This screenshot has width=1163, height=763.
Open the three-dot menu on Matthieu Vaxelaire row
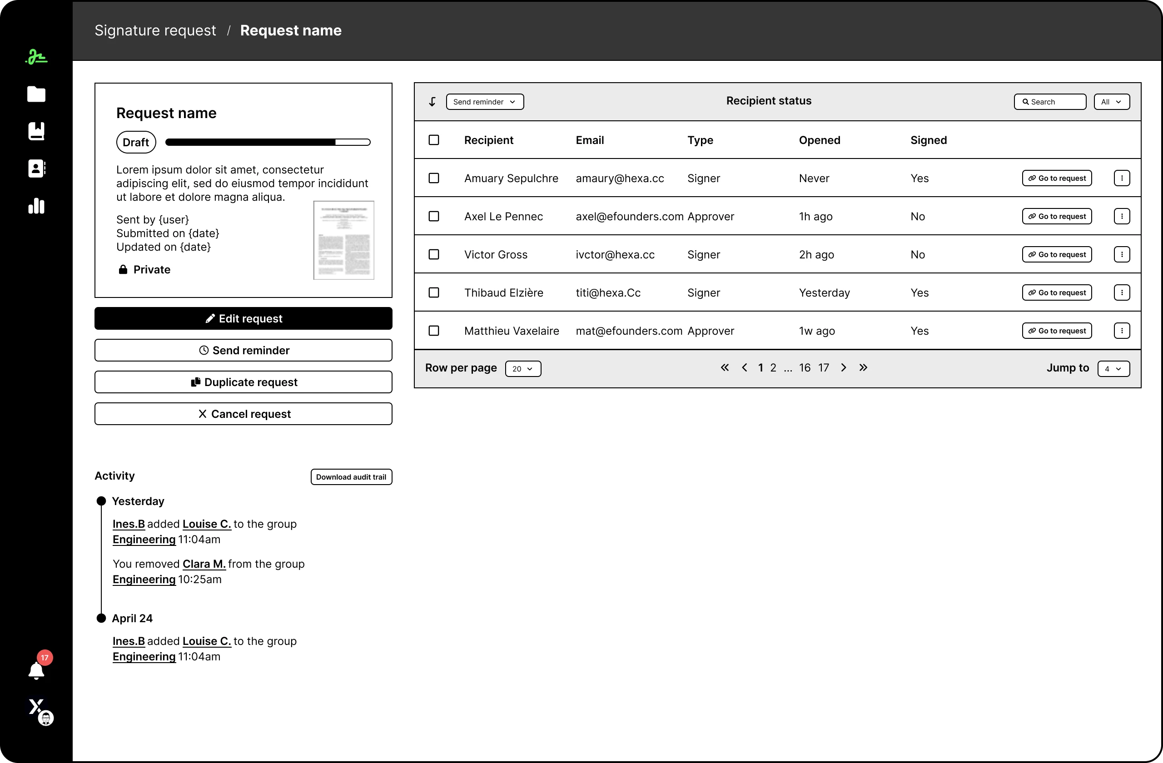tap(1122, 331)
